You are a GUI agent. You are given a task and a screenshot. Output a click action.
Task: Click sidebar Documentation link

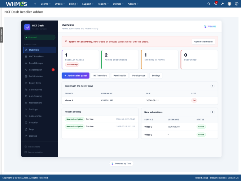click(34, 153)
